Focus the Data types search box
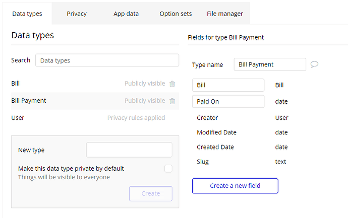Image resolution: width=348 pixels, height=218 pixels. coord(107,60)
